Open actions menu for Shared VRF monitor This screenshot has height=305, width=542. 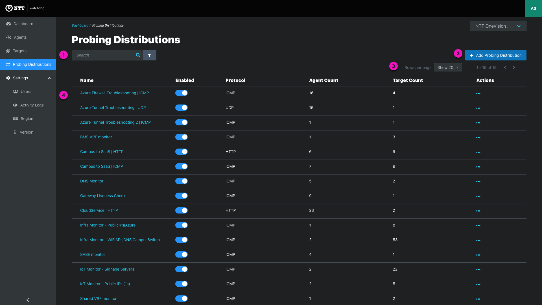click(x=478, y=299)
